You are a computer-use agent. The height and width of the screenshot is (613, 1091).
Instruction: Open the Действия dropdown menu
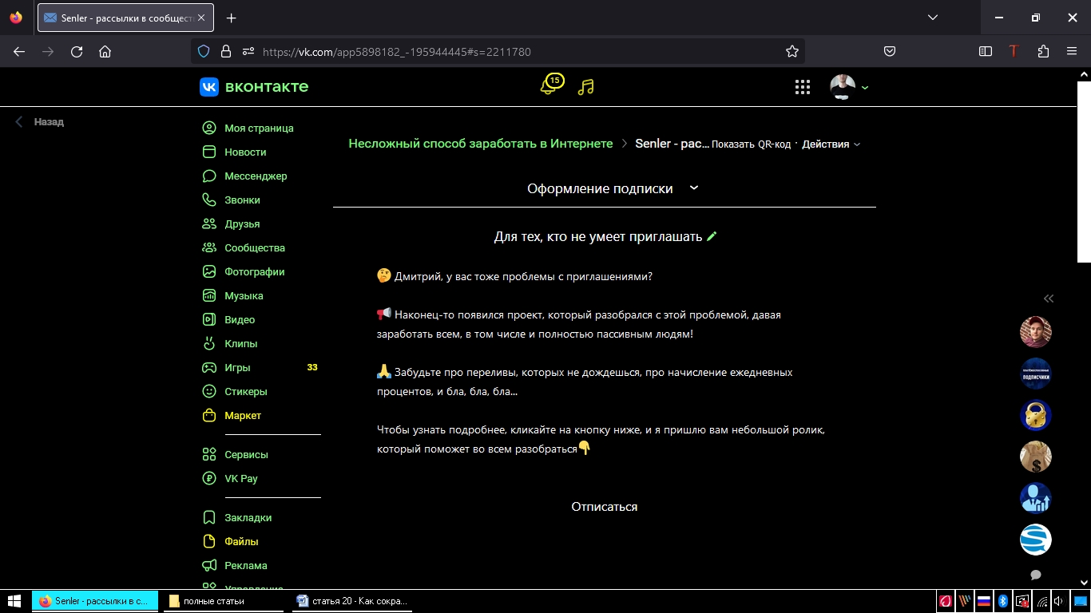tap(831, 144)
